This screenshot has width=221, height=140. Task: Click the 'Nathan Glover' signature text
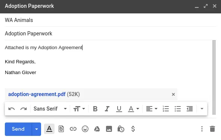21,73
